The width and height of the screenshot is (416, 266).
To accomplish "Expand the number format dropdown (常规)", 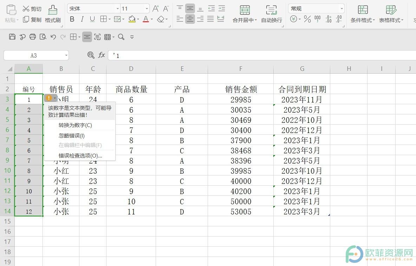I will click(x=341, y=9).
